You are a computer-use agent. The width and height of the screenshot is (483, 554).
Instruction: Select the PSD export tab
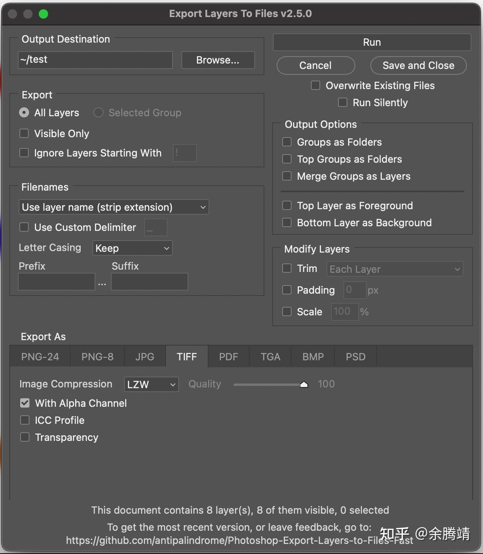[355, 356]
